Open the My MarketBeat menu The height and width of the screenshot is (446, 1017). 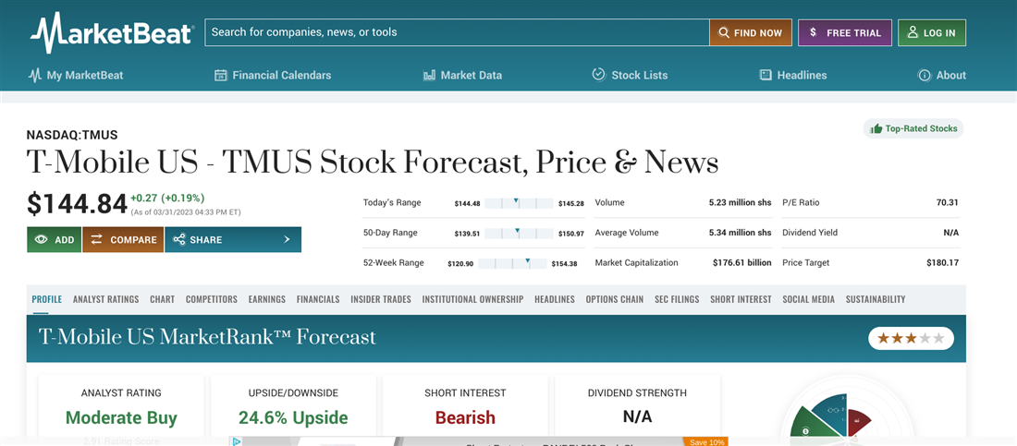75,75
